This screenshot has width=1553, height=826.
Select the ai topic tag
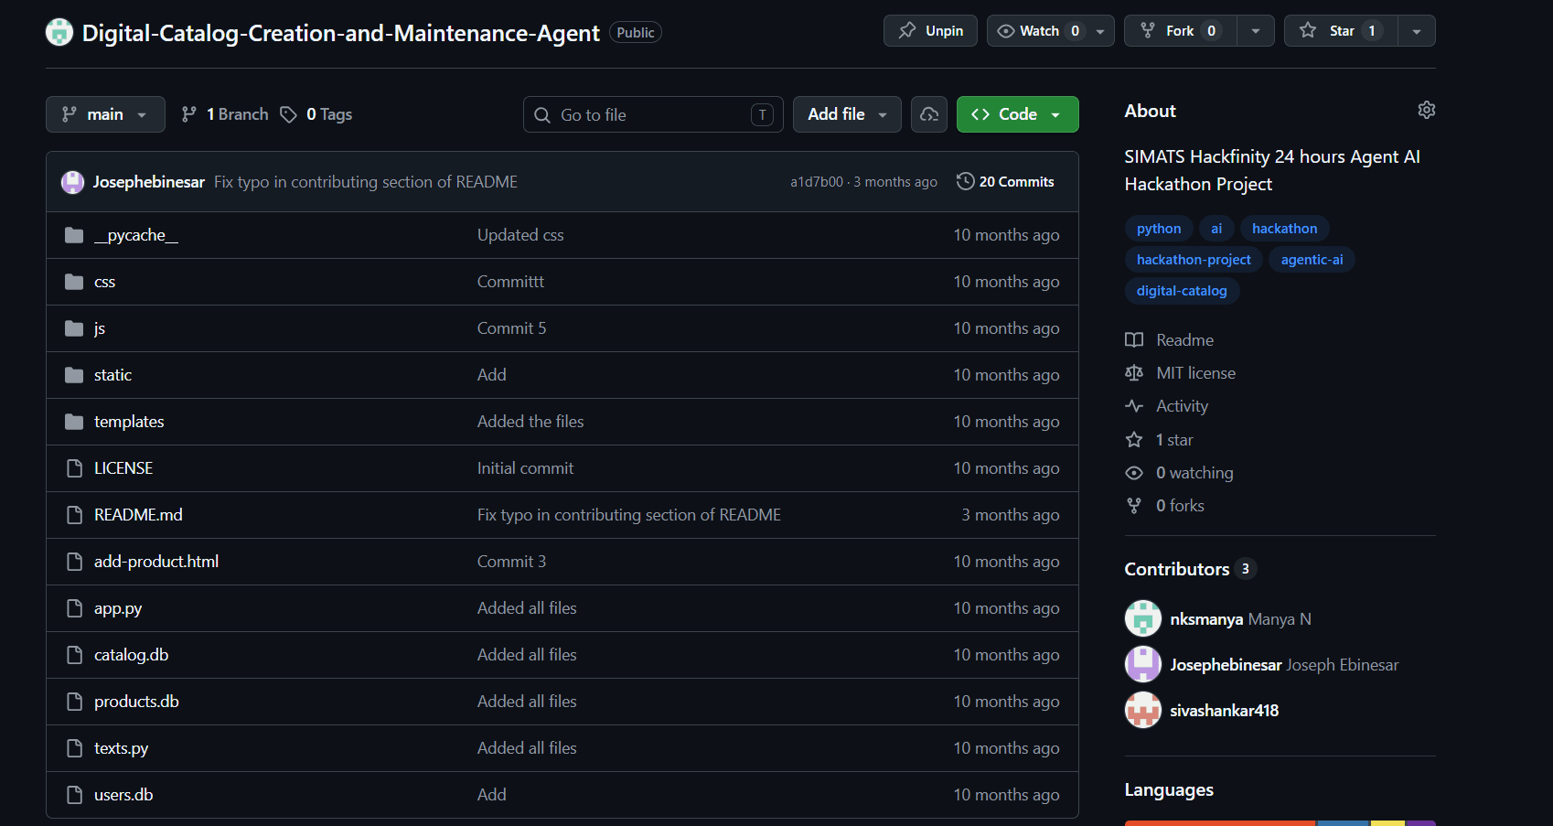click(1216, 229)
